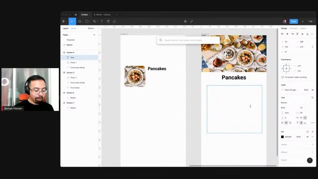
Task: Open text styles icon in Text section
Action: click(313, 97)
